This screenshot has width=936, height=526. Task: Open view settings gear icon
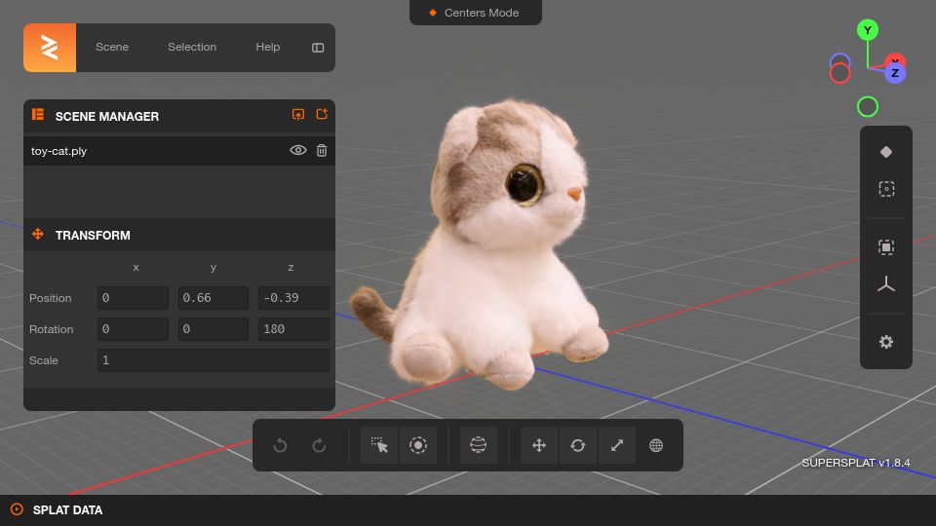[x=886, y=342]
